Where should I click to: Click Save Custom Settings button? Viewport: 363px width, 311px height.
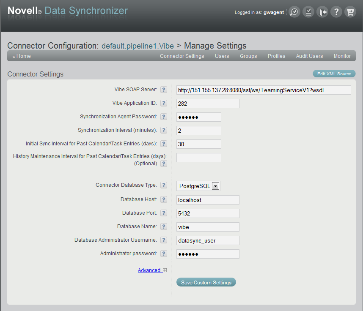(x=206, y=282)
